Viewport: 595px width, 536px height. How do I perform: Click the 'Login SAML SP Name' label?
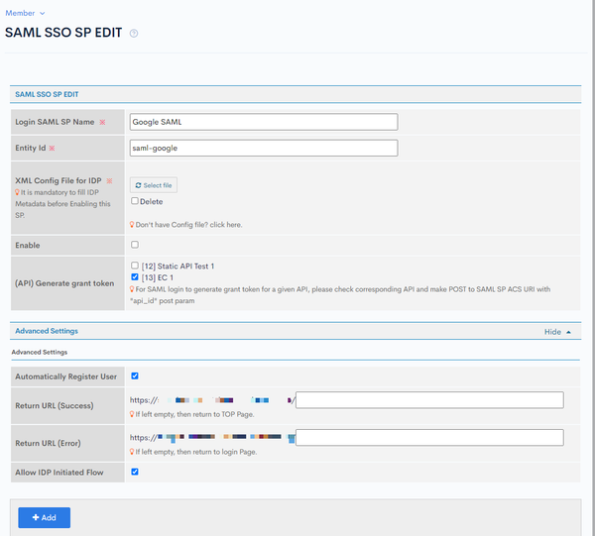coord(55,122)
